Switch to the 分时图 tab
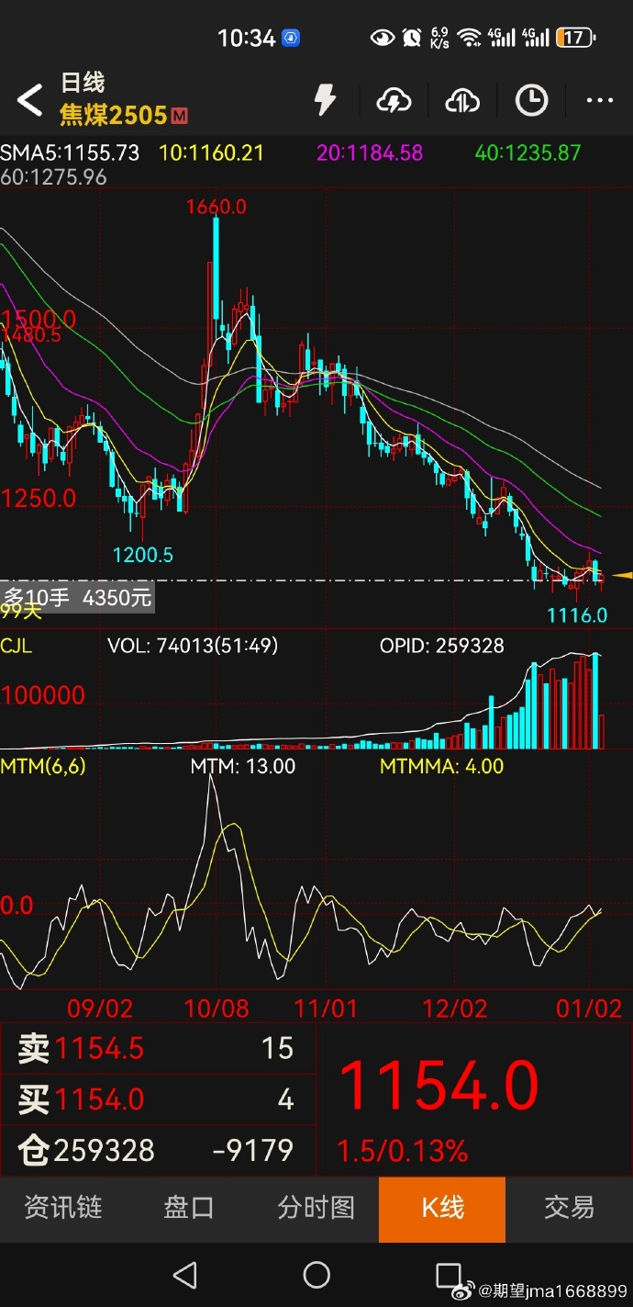The height and width of the screenshot is (1307, 633). point(316,1208)
